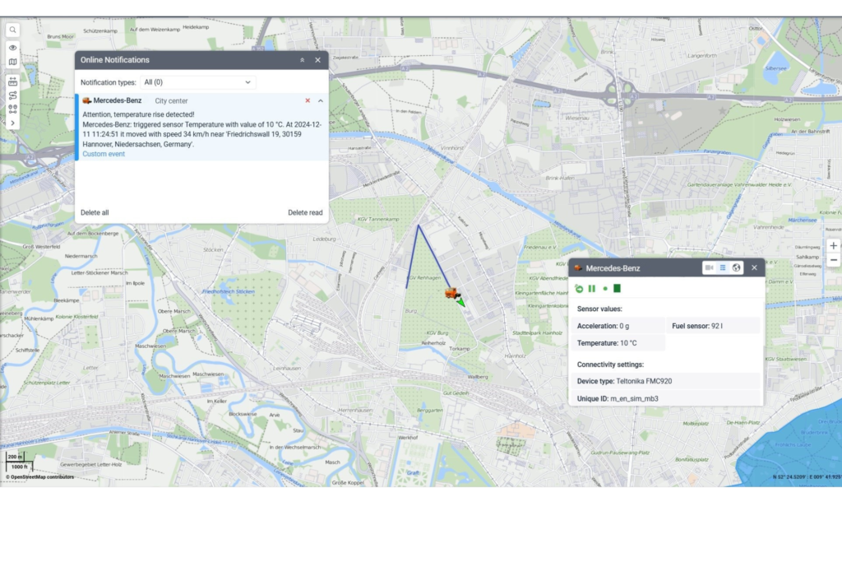Open the map layers icon in left toolbar
The image size is (842, 562).
pyautogui.click(x=13, y=62)
